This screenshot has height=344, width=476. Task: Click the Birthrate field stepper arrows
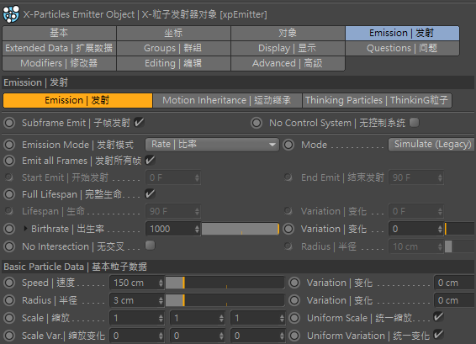[x=197, y=229]
